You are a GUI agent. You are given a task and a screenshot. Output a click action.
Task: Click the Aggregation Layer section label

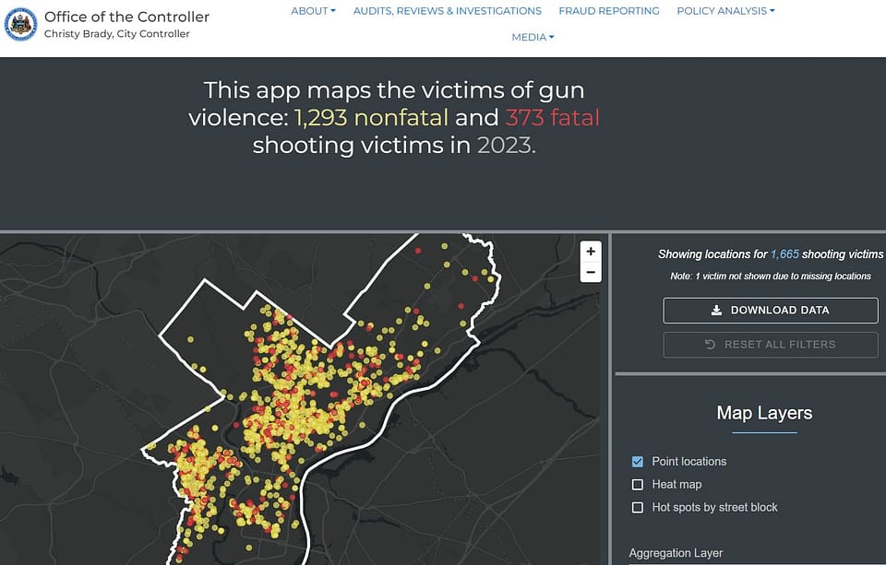[676, 552]
